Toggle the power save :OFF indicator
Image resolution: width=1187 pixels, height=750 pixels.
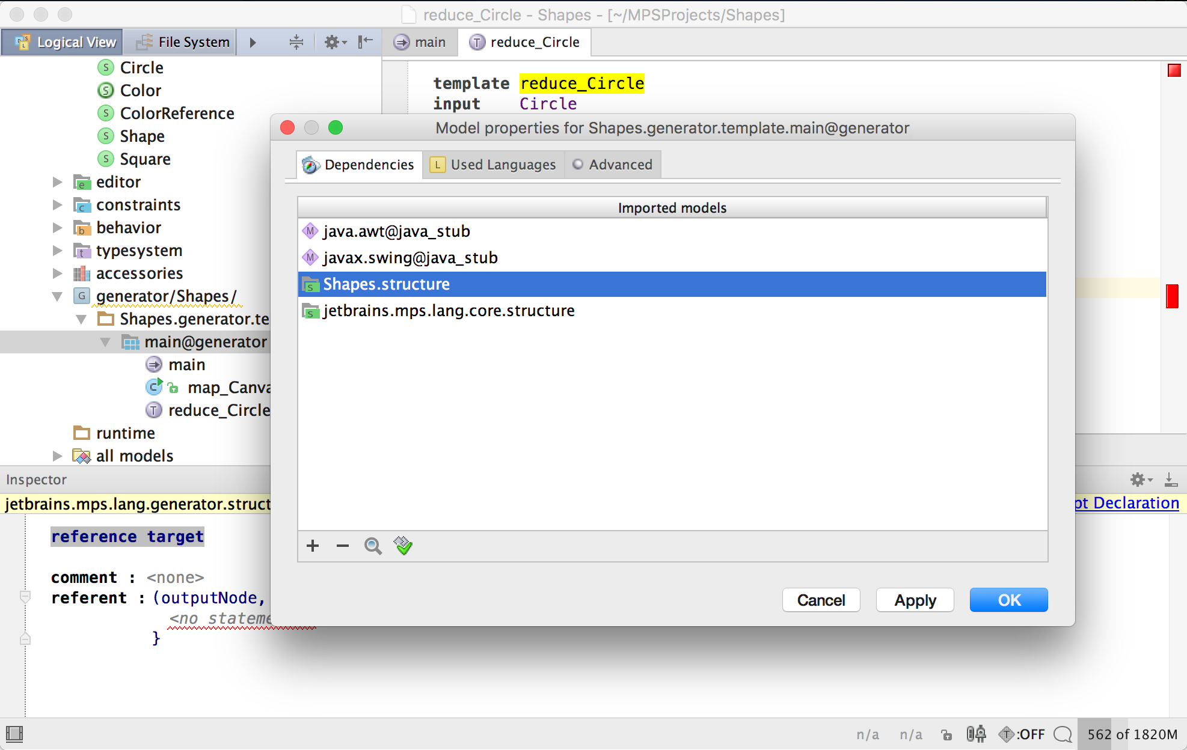tap(1022, 734)
